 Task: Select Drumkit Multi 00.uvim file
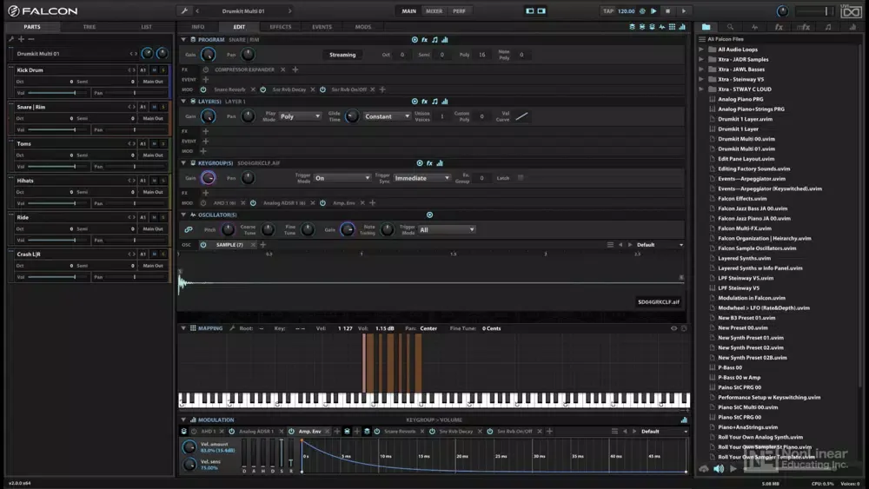(x=746, y=139)
